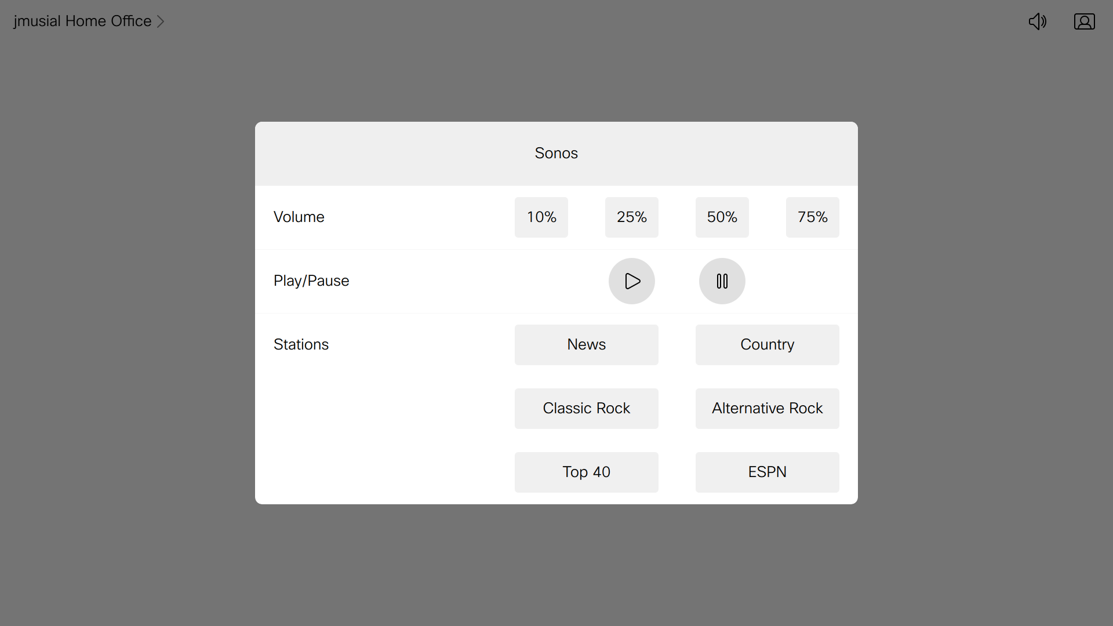Expand the Stations section
The width and height of the screenshot is (1113, 626).
click(x=301, y=344)
